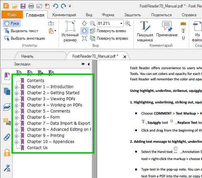This screenshot has width=202, height=178.
Task: Click the highlight abc icon
Action: click(183, 24)
